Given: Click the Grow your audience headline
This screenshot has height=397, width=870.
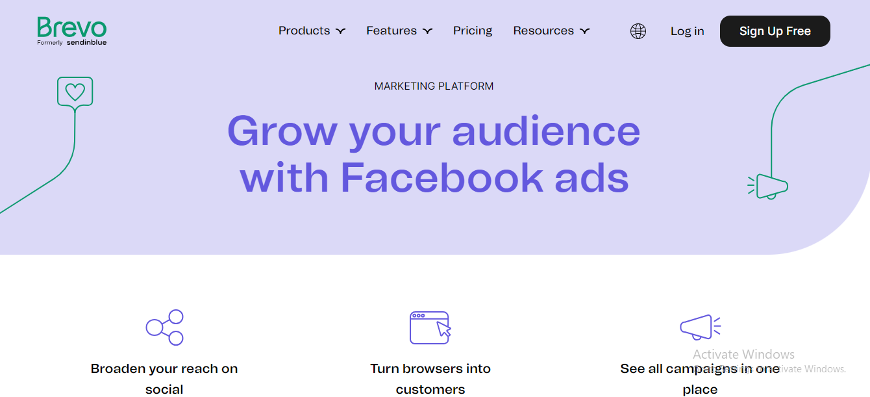Looking at the screenshot, I should coord(434,153).
